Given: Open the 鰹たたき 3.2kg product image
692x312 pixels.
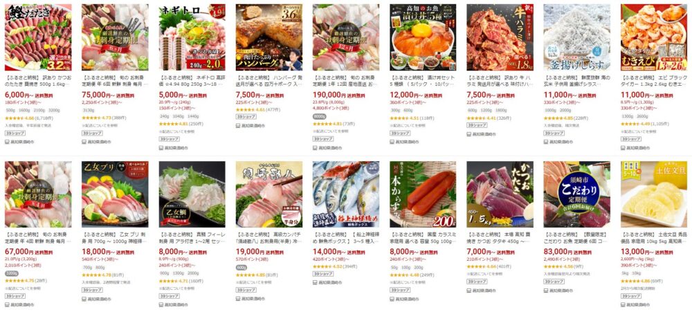Looking at the screenshot, I should pyautogui.click(x=38, y=37).
